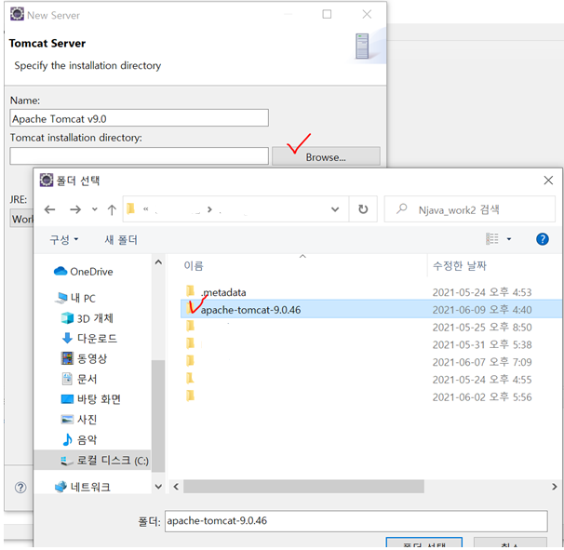
Task: Edit the 폴더 name field
Action: click(x=356, y=520)
